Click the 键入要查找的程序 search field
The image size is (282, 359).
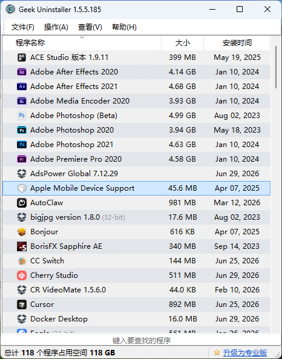tap(141, 340)
